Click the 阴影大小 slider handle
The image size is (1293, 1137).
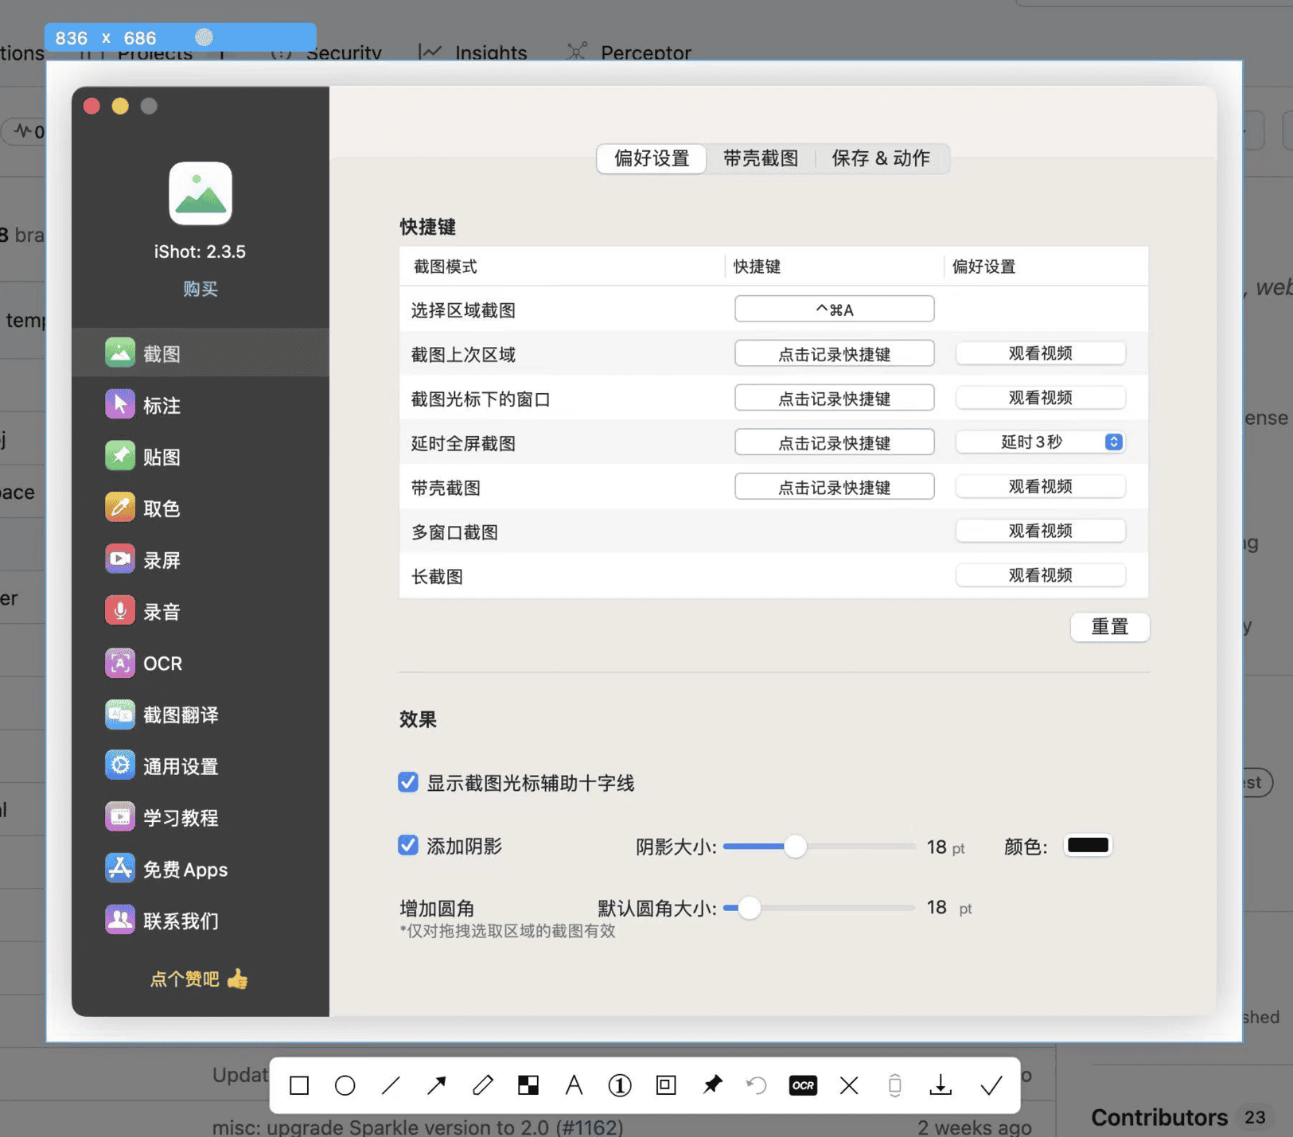[x=795, y=847]
